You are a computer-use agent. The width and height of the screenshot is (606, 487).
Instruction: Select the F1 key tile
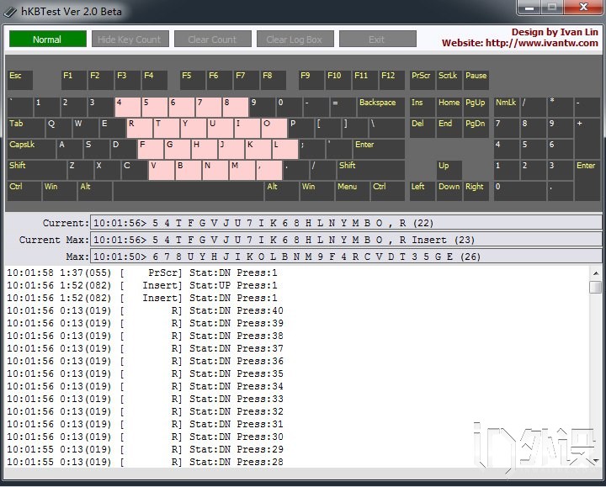pyautogui.click(x=74, y=80)
